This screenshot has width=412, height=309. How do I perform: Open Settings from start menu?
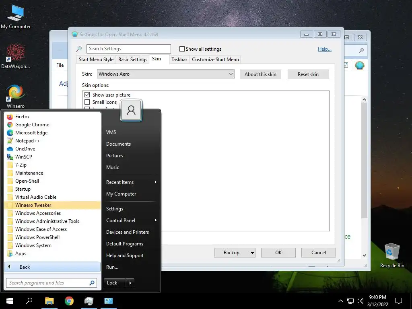point(132,209)
